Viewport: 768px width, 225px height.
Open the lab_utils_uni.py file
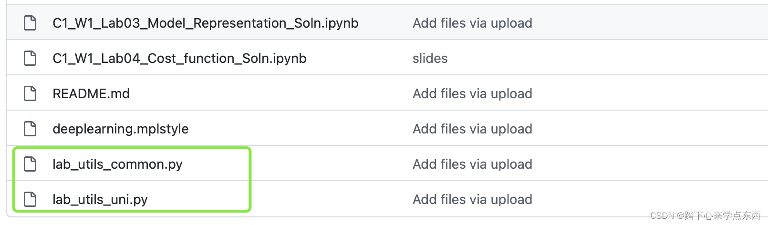[x=100, y=199]
